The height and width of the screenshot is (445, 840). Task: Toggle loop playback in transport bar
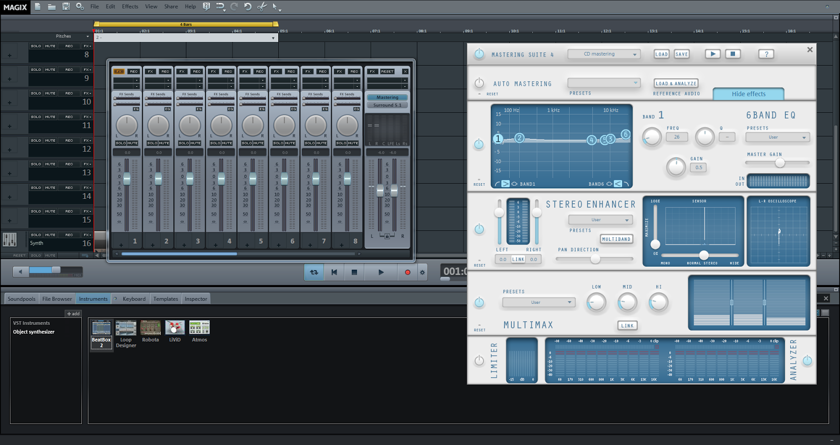(x=314, y=272)
